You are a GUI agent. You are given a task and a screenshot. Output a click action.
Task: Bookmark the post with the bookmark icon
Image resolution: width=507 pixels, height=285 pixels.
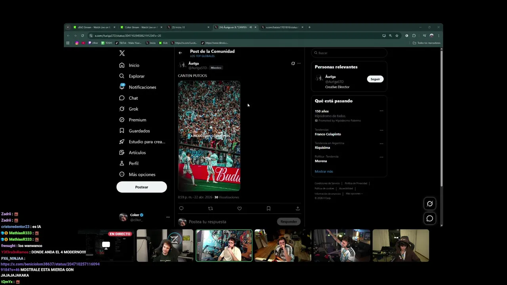pyautogui.click(x=269, y=208)
